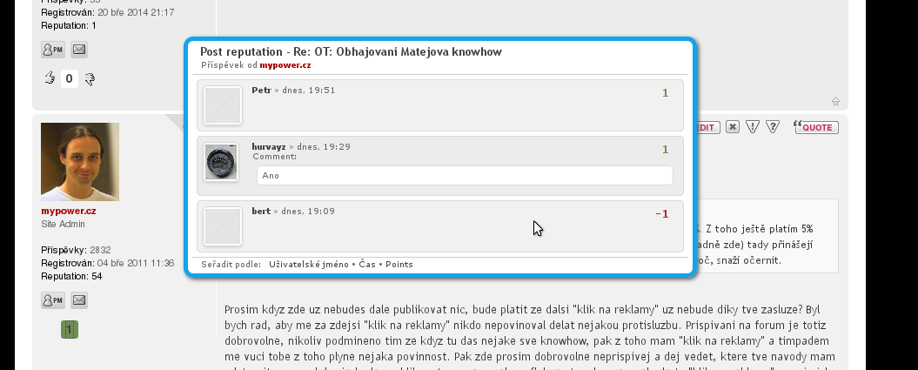Click bert's blank avatar in popup
This screenshot has width=918, height=370.
pyautogui.click(x=223, y=226)
